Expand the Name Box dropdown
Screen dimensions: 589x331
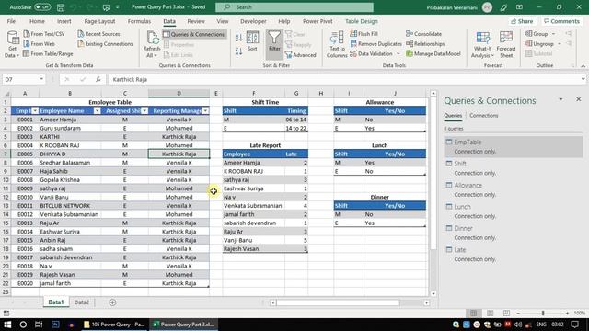[41, 79]
